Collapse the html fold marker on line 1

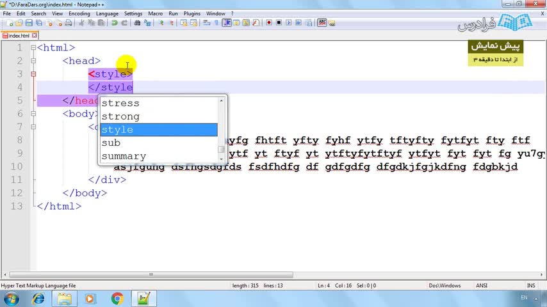click(33, 48)
